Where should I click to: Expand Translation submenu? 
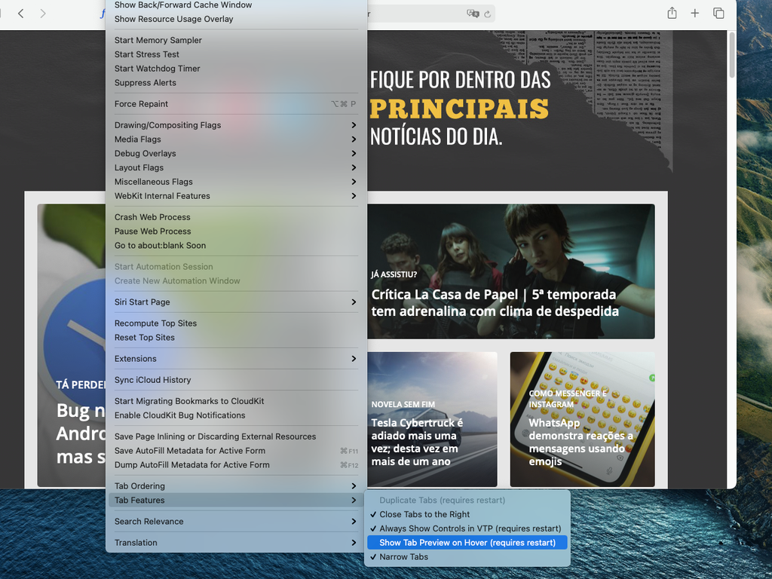click(236, 543)
